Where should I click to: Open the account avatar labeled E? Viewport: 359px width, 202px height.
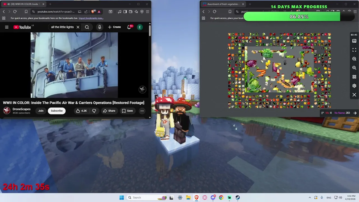pos(140,27)
